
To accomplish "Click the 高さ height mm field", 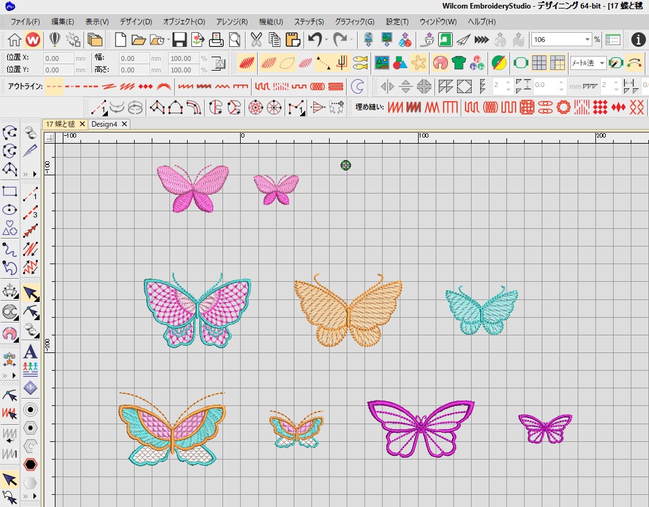I will [x=133, y=70].
